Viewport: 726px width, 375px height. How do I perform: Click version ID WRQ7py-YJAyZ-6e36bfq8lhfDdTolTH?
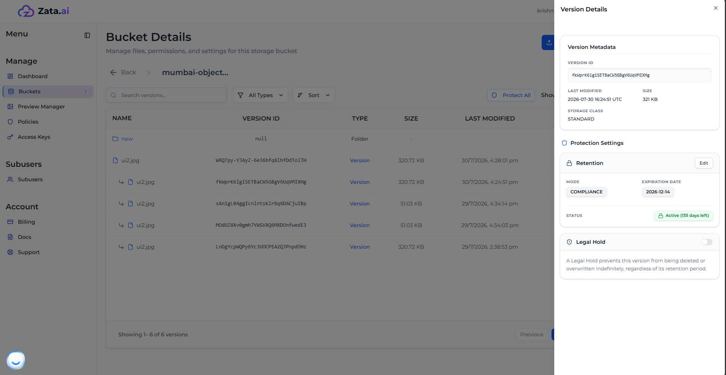[261, 160]
